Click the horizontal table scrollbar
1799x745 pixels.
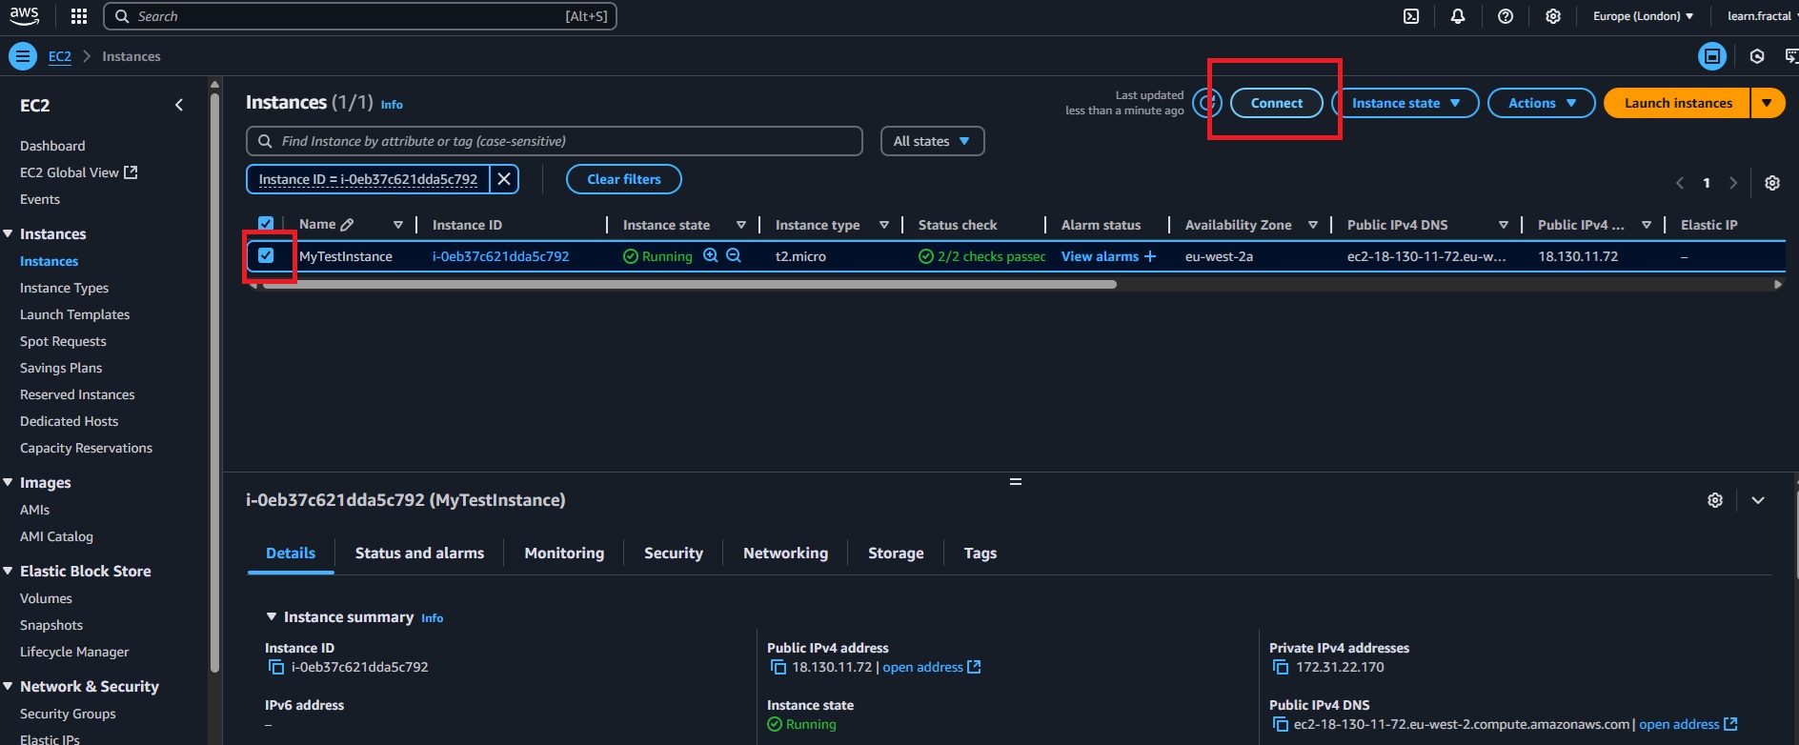(x=689, y=284)
